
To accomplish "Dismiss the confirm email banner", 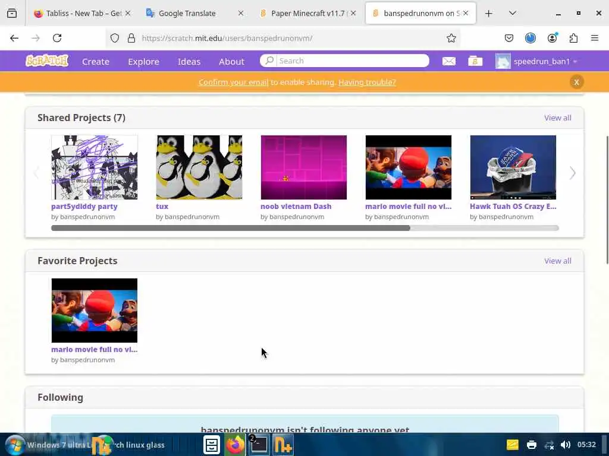I will pos(576,82).
